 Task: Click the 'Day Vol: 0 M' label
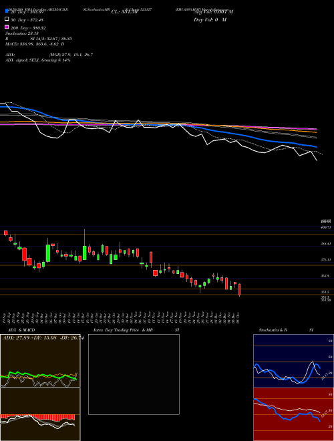coord(210,19)
